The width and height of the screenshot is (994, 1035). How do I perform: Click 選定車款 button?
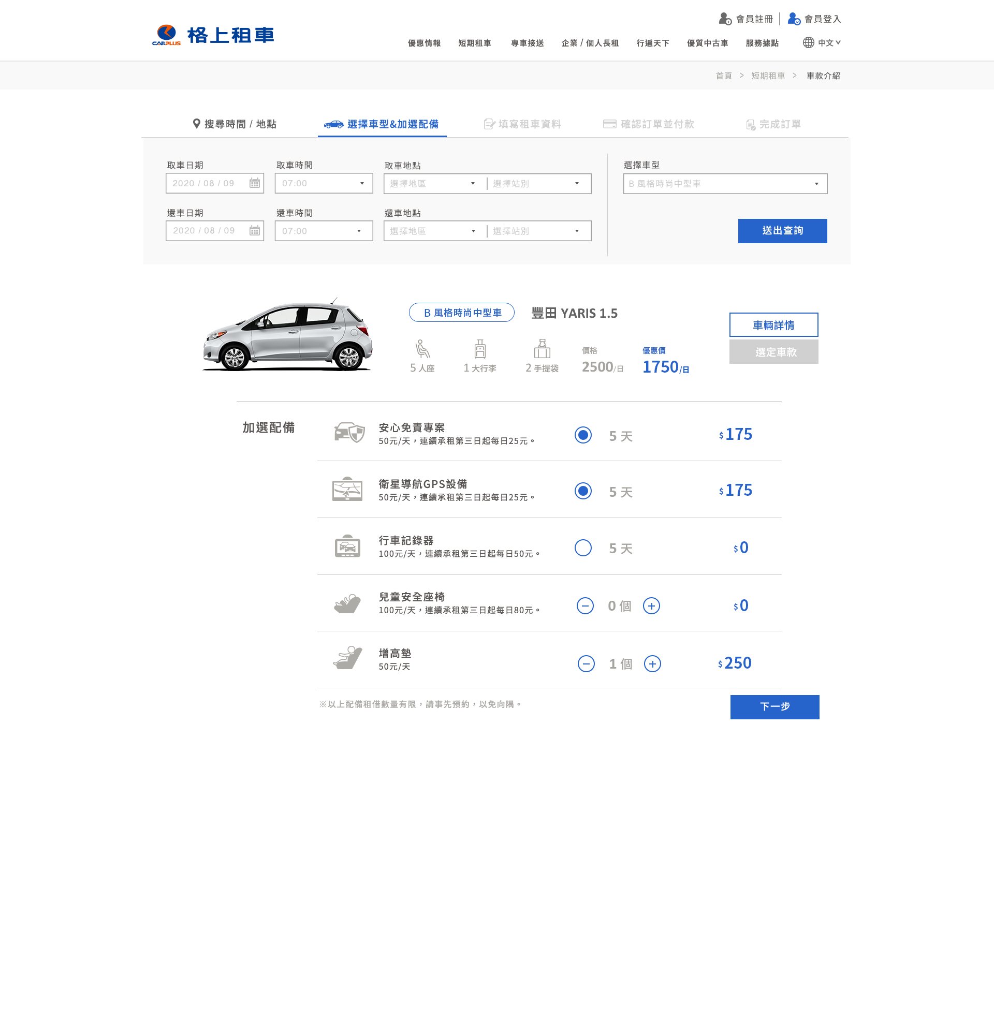(774, 352)
